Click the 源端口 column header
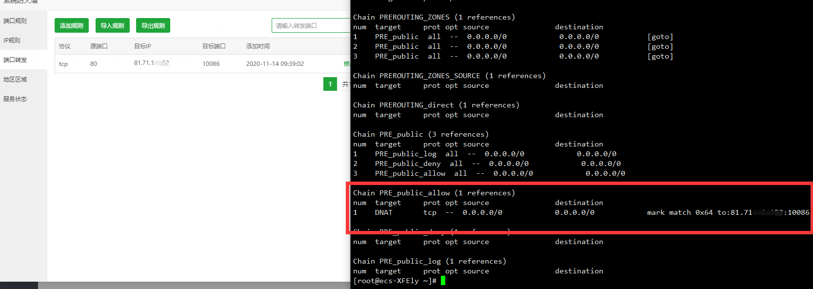Image resolution: width=813 pixels, height=289 pixels. [x=99, y=46]
